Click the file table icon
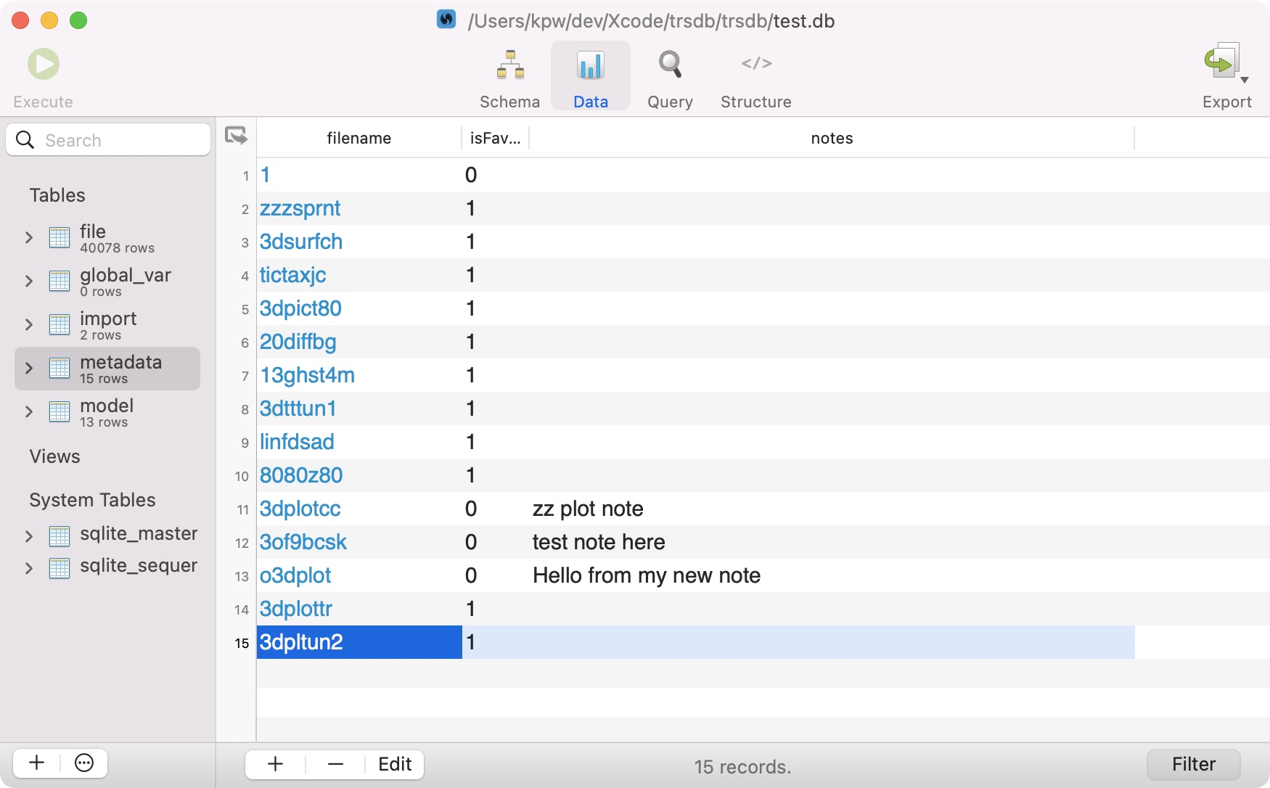 click(x=60, y=237)
